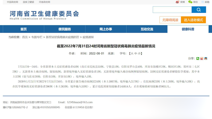This screenshot has width=212, height=119.
Task: Click the Henan Health Commission logo
Action: [x=44, y=15]
